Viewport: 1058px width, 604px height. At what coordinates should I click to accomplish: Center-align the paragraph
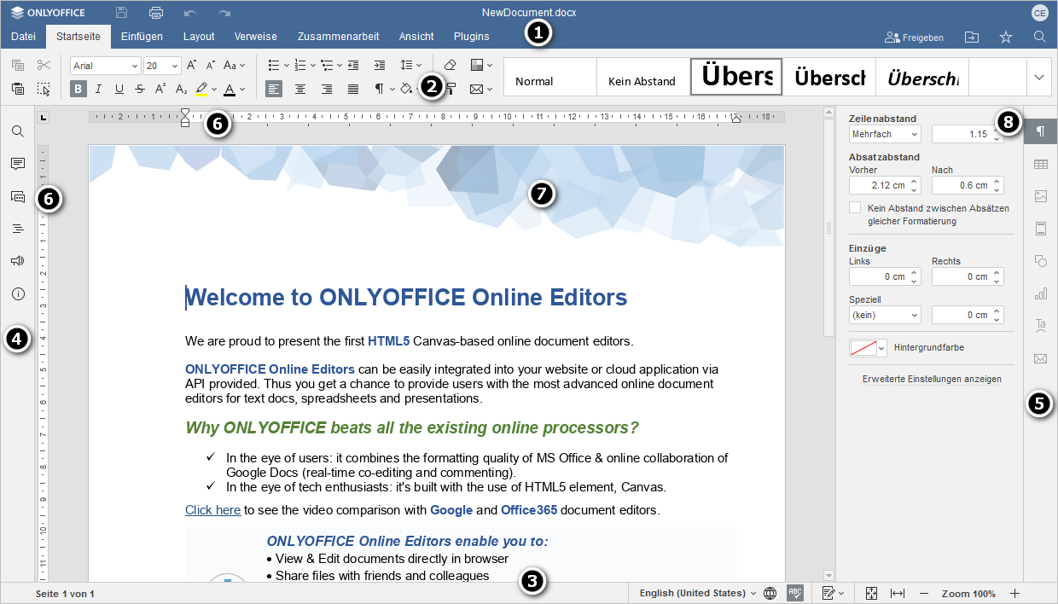click(x=300, y=89)
